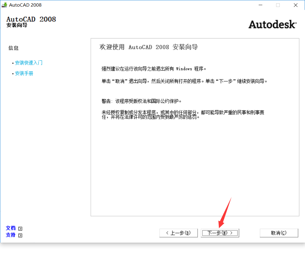The height and width of the screenshot is (261, 305).
Task: Click the maximize window button
Action: click(x=278, y=5)
